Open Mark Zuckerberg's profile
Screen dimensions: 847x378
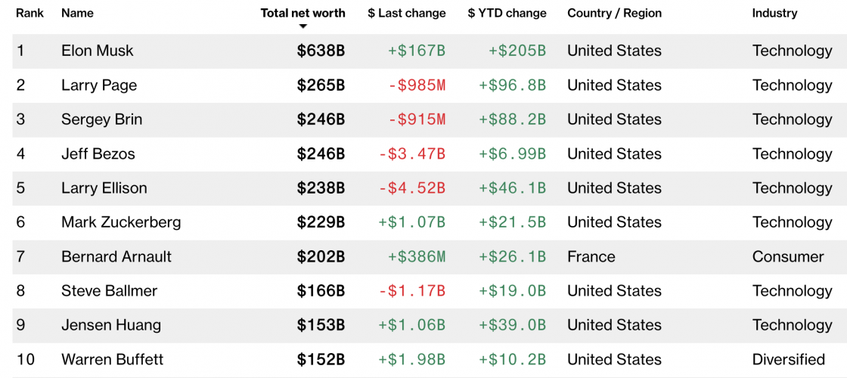[x=121, y=222]
